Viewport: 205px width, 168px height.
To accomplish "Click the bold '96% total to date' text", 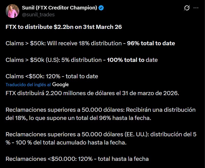I will (x=151, y=43).
